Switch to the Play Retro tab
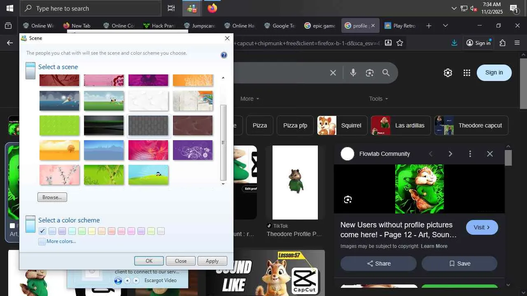Viewport: 527px width, 296px height. pos(401,25)
